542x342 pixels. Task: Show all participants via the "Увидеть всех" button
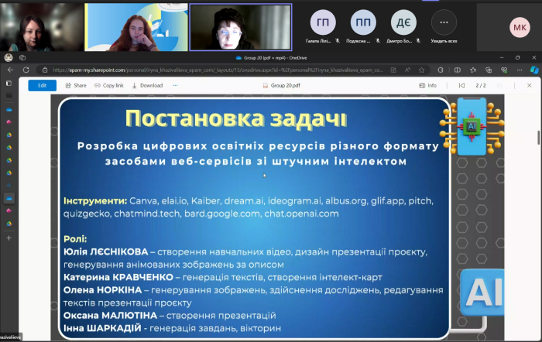coord(444,23)
